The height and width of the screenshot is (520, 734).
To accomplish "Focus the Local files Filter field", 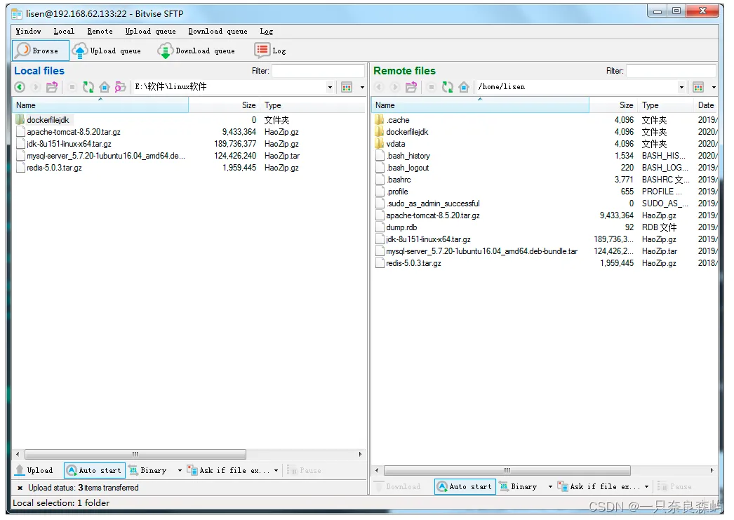I will point(318,71).
